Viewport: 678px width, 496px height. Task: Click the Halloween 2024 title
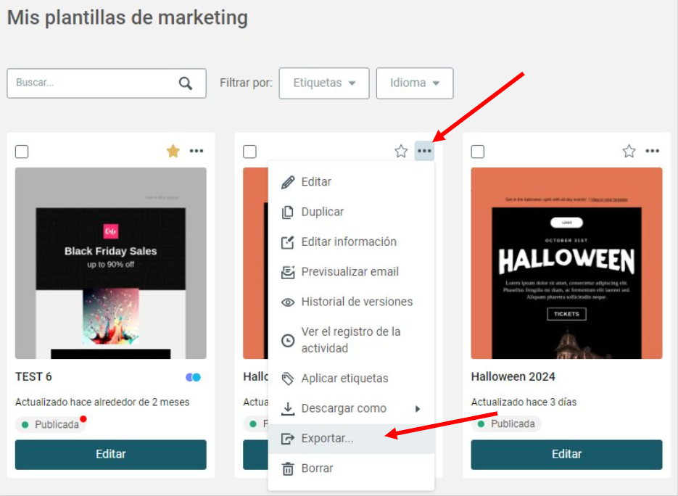513,376
